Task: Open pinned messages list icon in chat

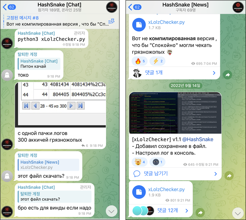Action: click(x=111, y=21)
